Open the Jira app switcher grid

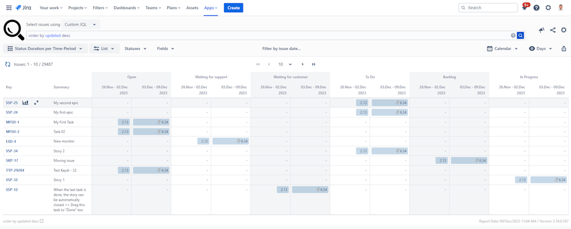[9, 7]
